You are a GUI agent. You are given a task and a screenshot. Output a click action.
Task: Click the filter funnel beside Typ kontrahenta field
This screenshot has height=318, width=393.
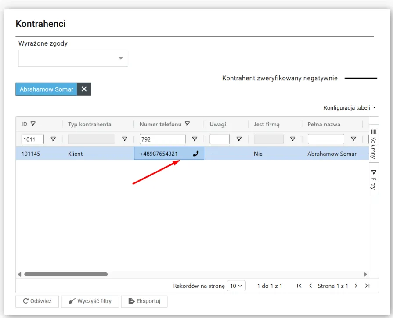point(124,139)
